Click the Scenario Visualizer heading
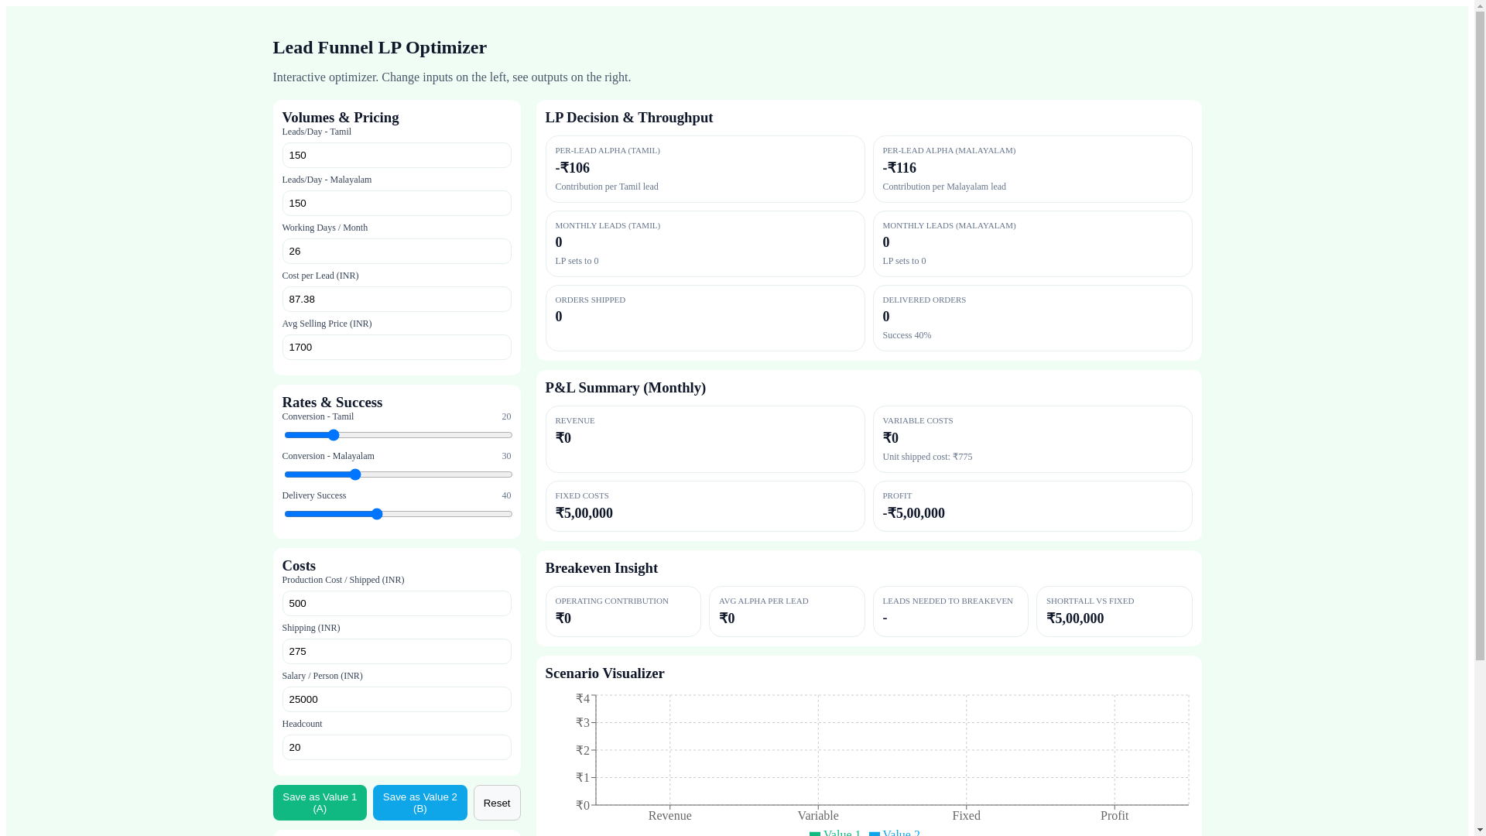This screenshot has width=1486, height=836. (604, 673)
